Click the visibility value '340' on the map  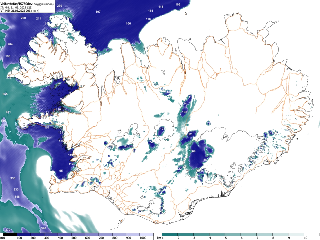click(43, 228)
